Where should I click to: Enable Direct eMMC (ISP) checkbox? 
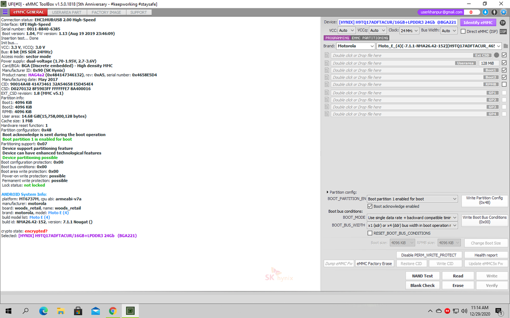[463, 31]
